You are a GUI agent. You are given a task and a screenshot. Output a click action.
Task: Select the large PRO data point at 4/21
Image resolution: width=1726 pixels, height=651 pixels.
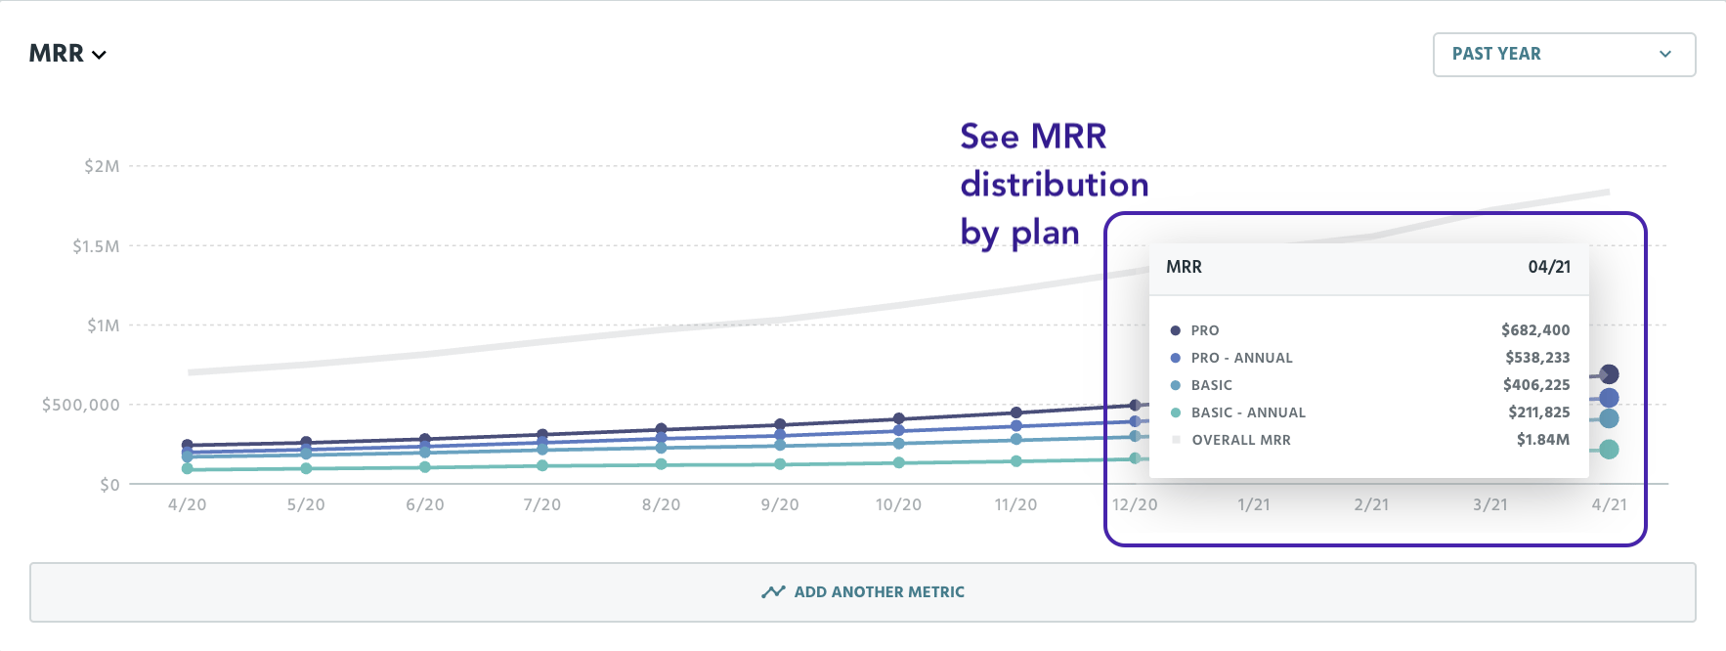tap(1609, 374)
